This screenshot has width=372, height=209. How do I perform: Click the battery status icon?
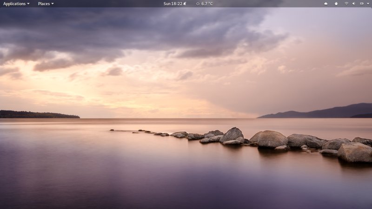362,4
